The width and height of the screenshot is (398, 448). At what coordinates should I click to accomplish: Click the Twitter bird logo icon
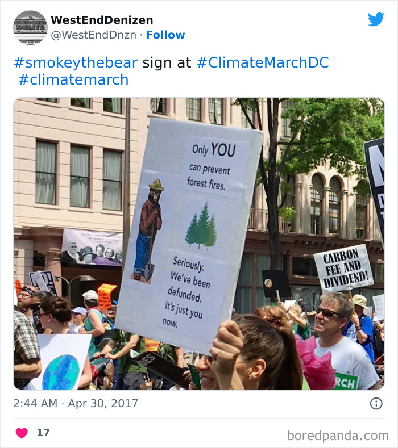click(x=376, y=20)
